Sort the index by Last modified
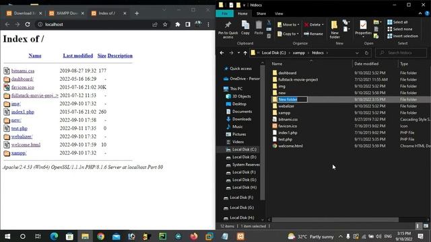Screen dimensions: 431x242 click(78, 56)
